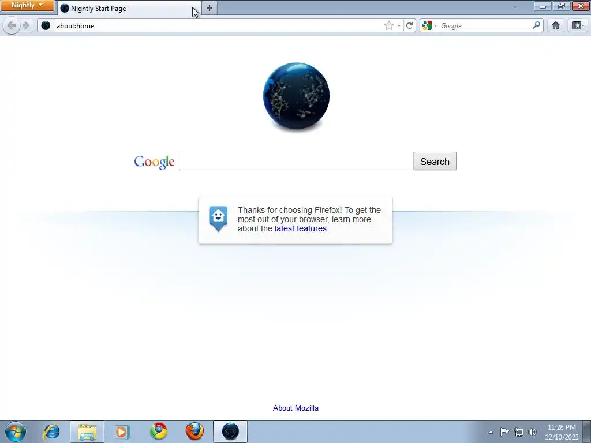Open the orange Nightly application menu
Screen dimensions: 591x443
[x=27, y=5]
